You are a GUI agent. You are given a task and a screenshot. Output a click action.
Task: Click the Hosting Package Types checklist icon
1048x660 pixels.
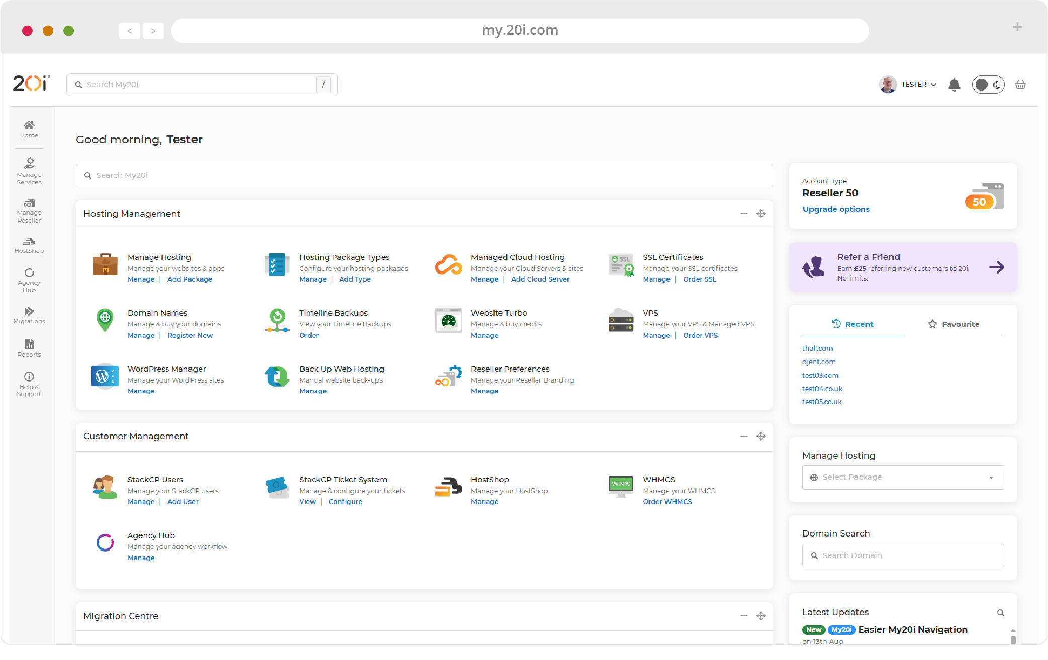tap(277, 264)
